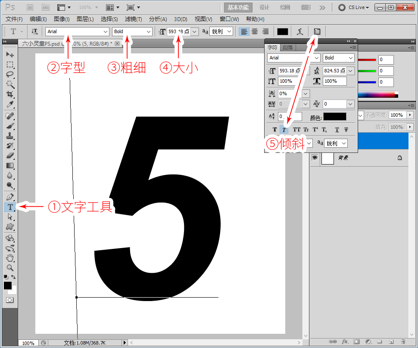Image resolution: width=418 pixels, height=348 pixels.
Task: Select the Lasso tool
Action: pos(9,74)
